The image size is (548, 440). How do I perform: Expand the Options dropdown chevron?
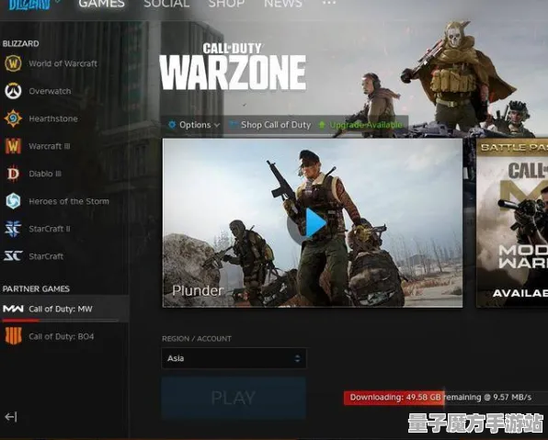point(217,125)
